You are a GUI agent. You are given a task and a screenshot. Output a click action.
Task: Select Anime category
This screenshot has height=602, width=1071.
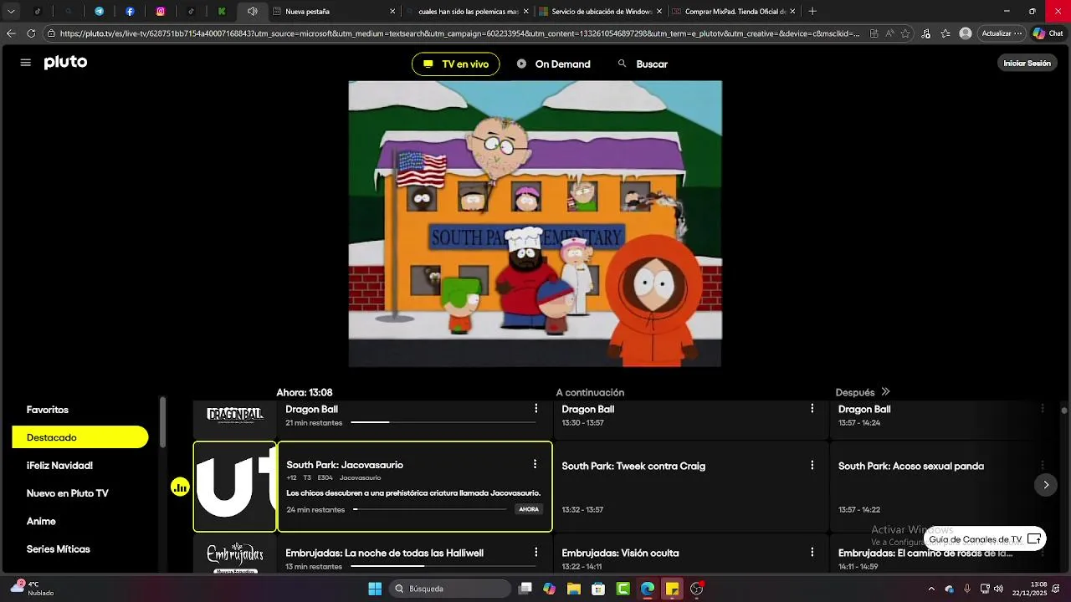[41, 521]
